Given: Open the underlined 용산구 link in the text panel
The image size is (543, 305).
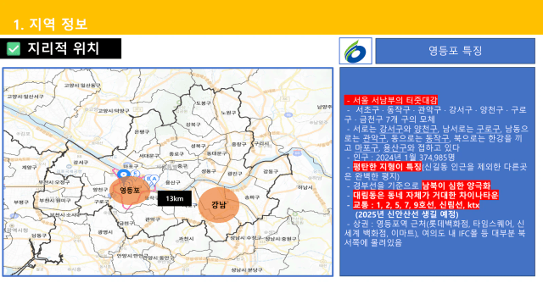Looking at the screenshot, I should 395,148.
